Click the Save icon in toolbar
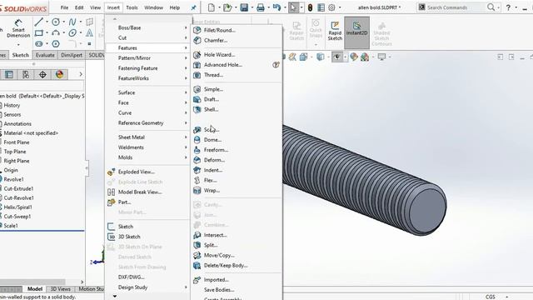This screenshot has height=300, width=533. tap(244, 7)
